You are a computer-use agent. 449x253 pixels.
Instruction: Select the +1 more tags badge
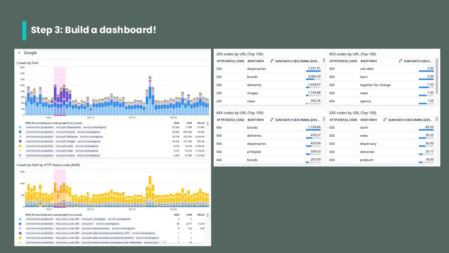pos(164,242)
